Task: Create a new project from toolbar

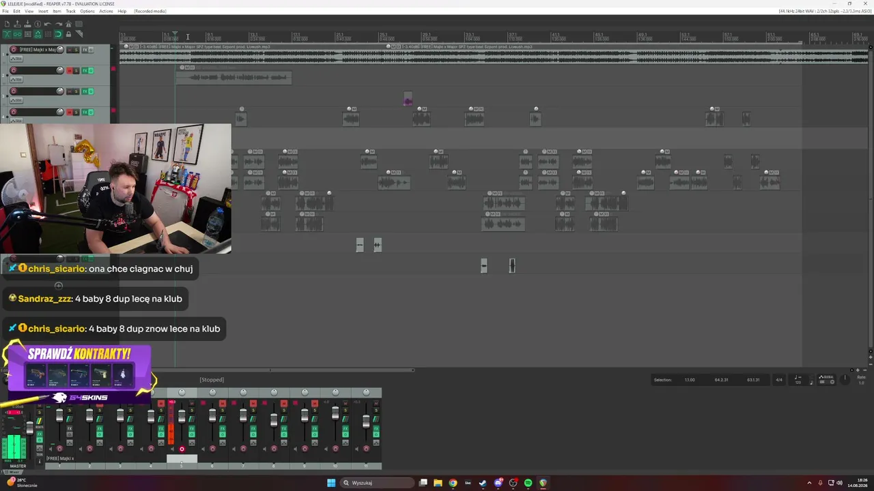Action: click(7, 25)
